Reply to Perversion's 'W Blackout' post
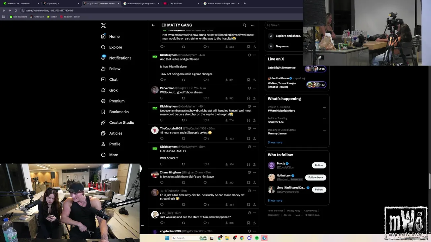This screenshot has height=242, width=431. pyautogui.click(x=162, y=98)
